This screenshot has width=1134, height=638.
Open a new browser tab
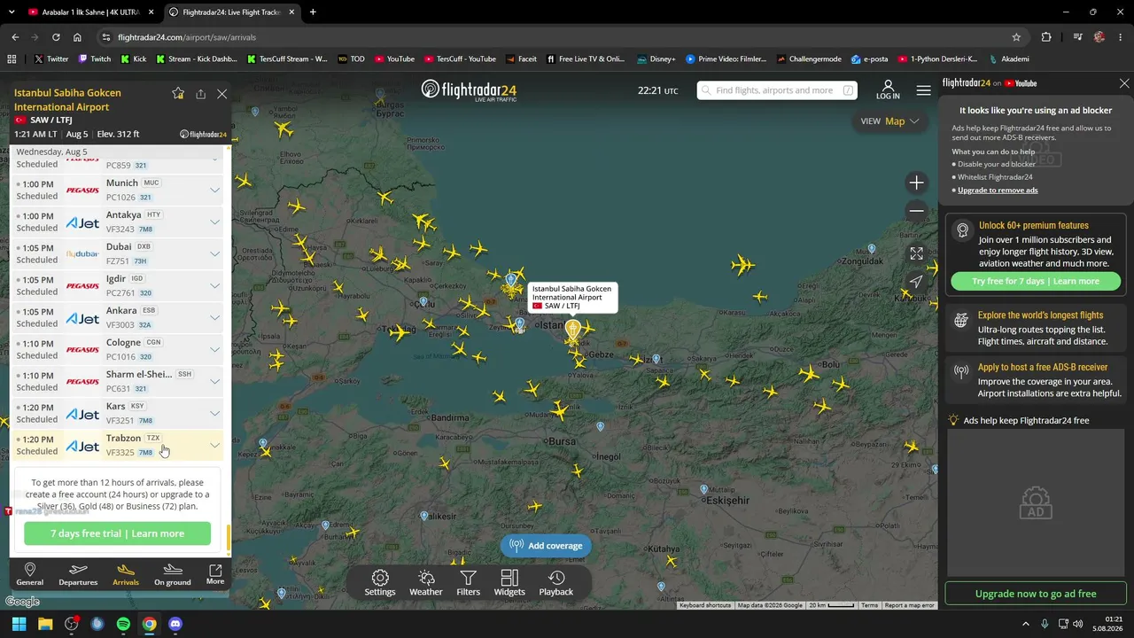coord(313,12)
